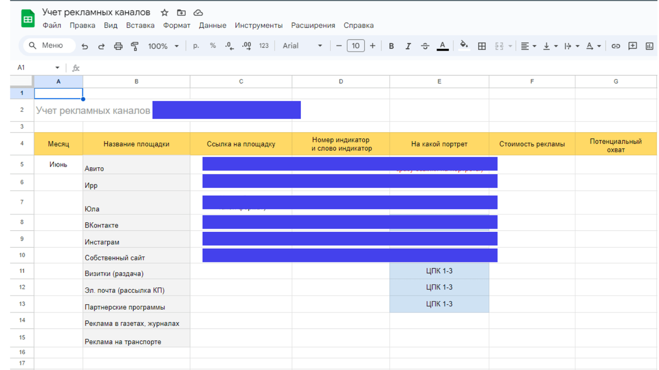Search menus with Меню box
This screenshot has width=659, height=370.
(49, 45)
